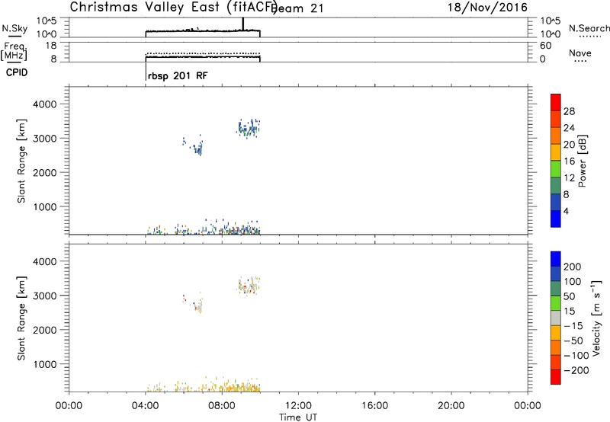Image resolution: width=610 pixels, height=422 pixels.
Task: Click '4000' on the velocity panel axis
Action: [44, 261]
